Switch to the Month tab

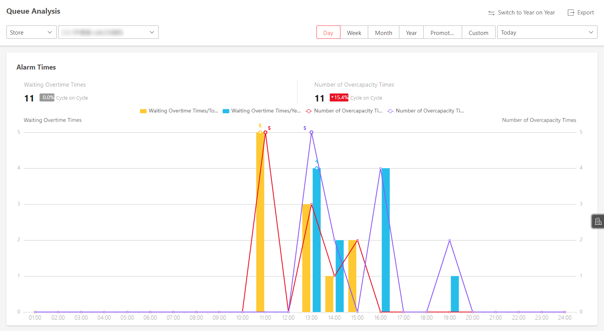[x=383, y=33]
